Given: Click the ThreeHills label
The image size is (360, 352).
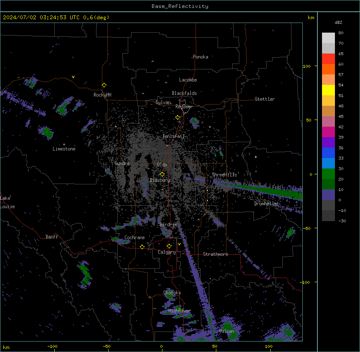Looking at the screenshot, I should click(224, 175).
